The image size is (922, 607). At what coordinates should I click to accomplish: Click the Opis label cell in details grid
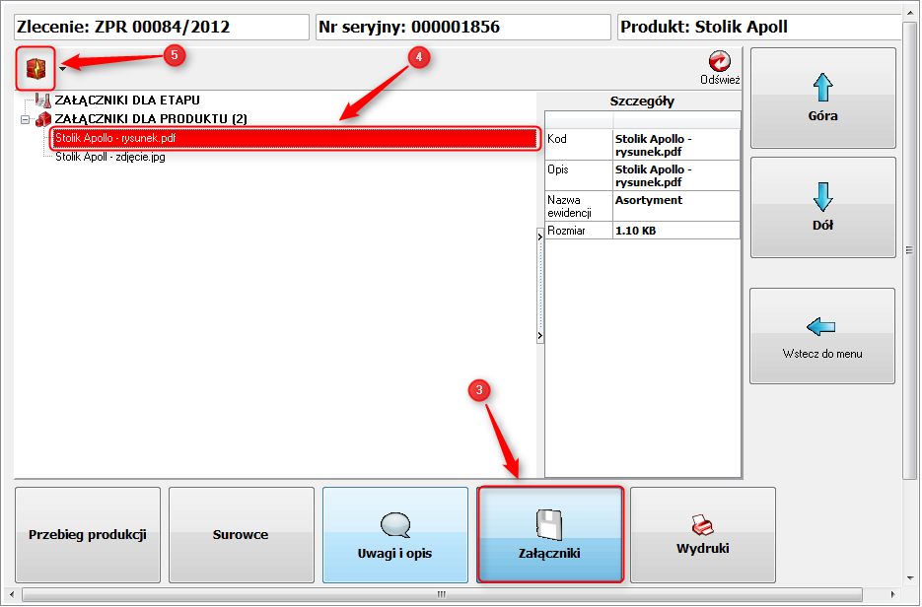579,175
